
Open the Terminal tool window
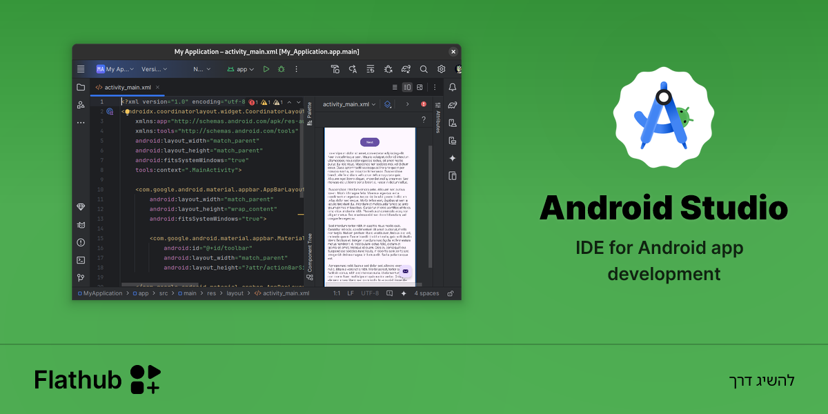tap(81, 260)
